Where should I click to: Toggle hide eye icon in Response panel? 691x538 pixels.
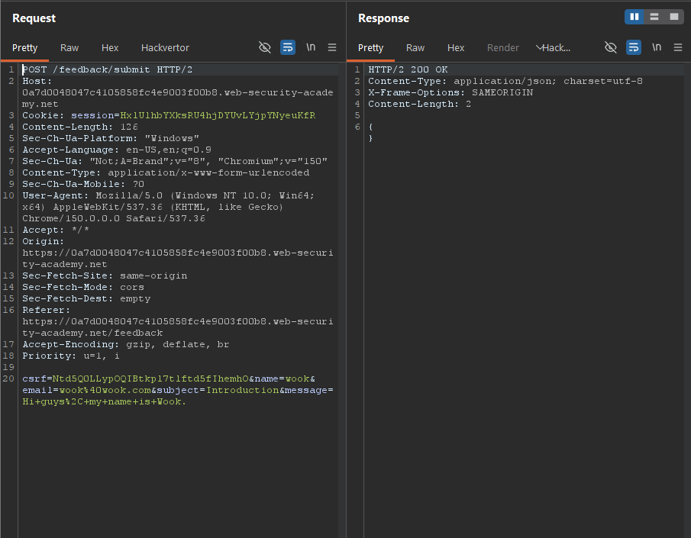point(610,47)
